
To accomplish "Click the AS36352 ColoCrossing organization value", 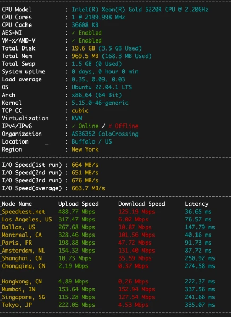I will click(105, 134).
